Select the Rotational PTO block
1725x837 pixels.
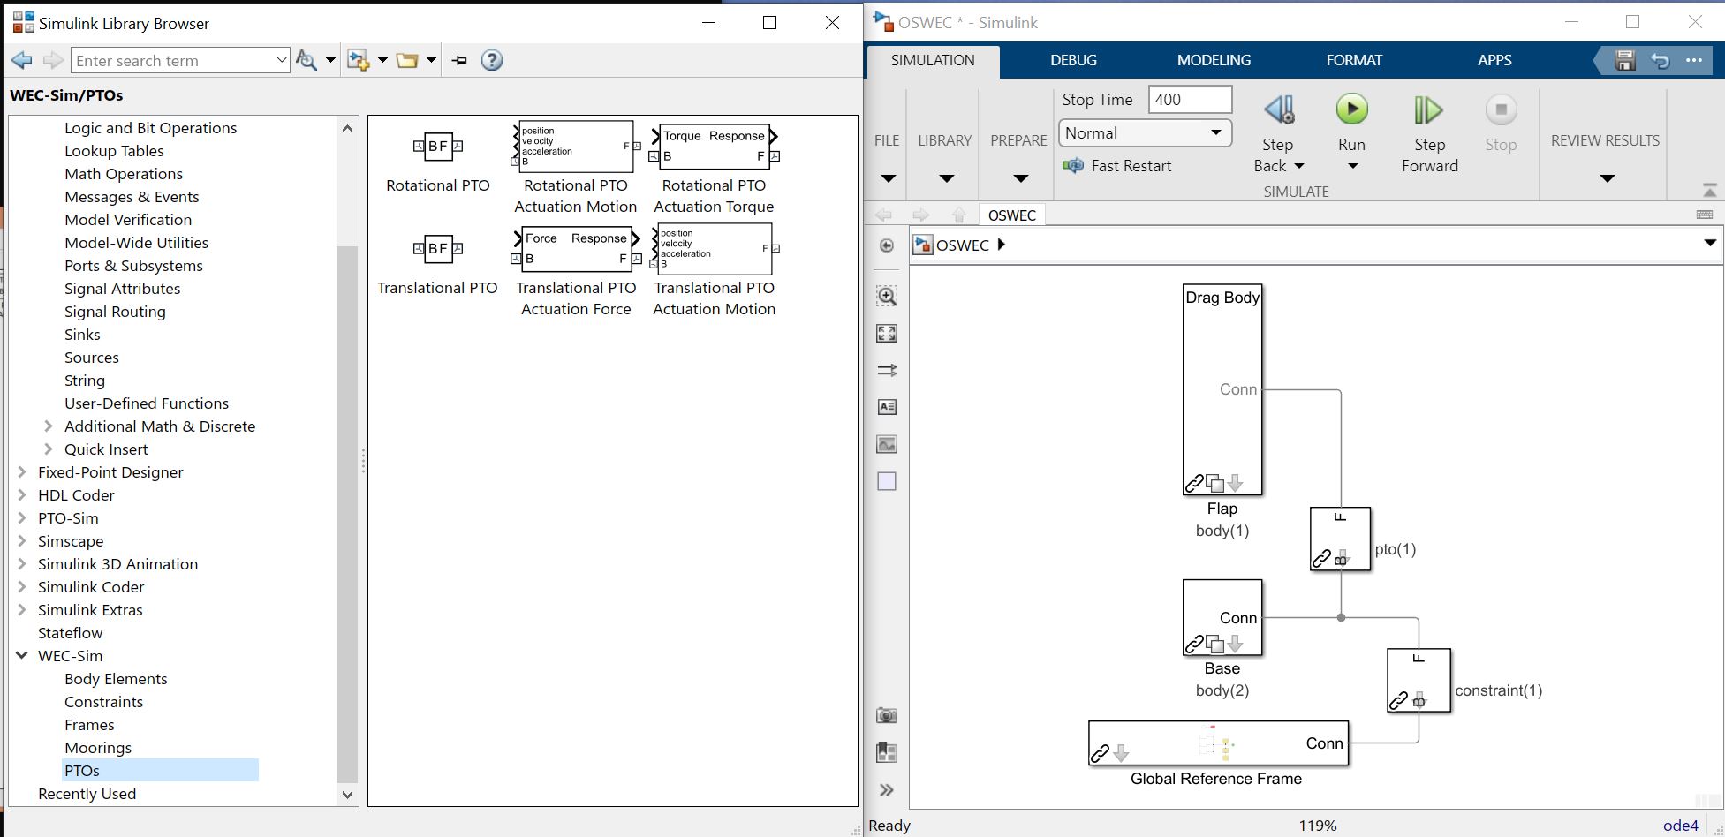click(x=438, y=147)
